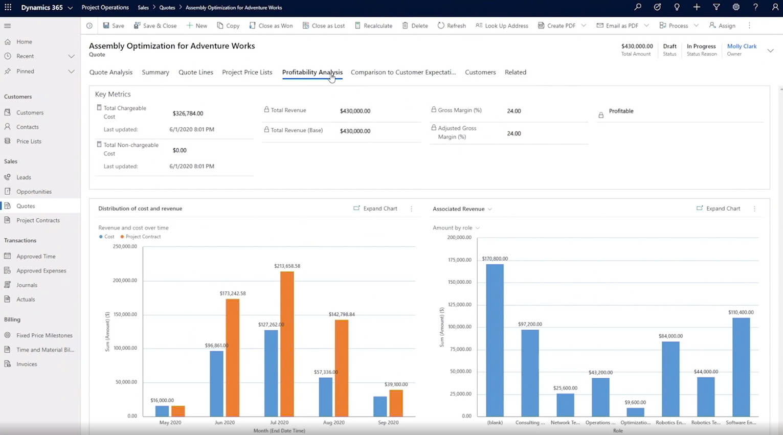Expand the record header chevron
This screenshot has width=783, height=435.
[770, 50]
